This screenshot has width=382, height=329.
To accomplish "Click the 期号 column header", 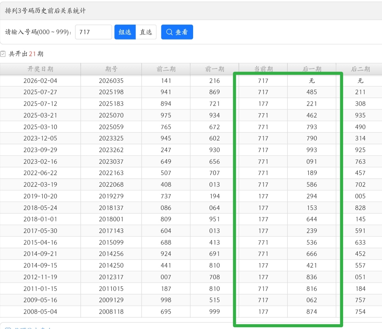I will 111,69.
